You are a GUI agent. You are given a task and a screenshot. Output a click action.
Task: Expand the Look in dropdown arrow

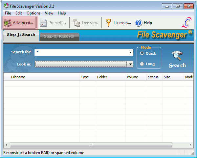(131, 64)
